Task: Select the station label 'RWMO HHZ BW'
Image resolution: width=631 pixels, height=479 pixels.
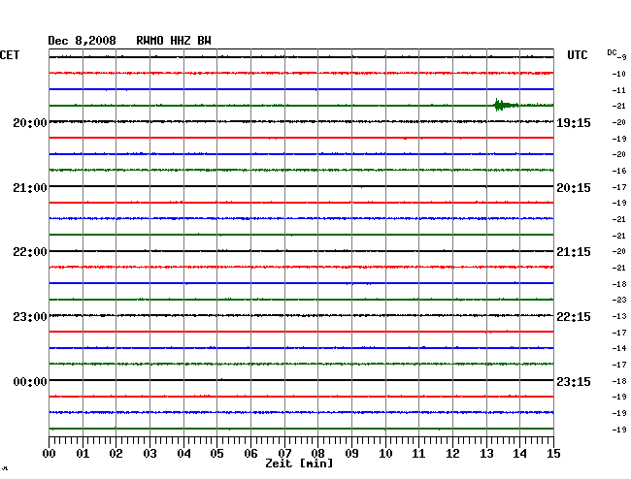Action: pyautogui.click(x=174, y=41)
